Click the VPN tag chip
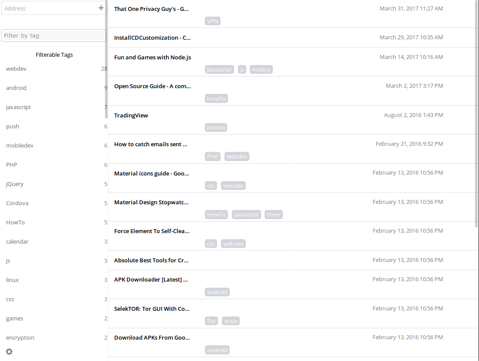Image resolution: width=479 pixels, height=361 pixels. click(213, 21)
